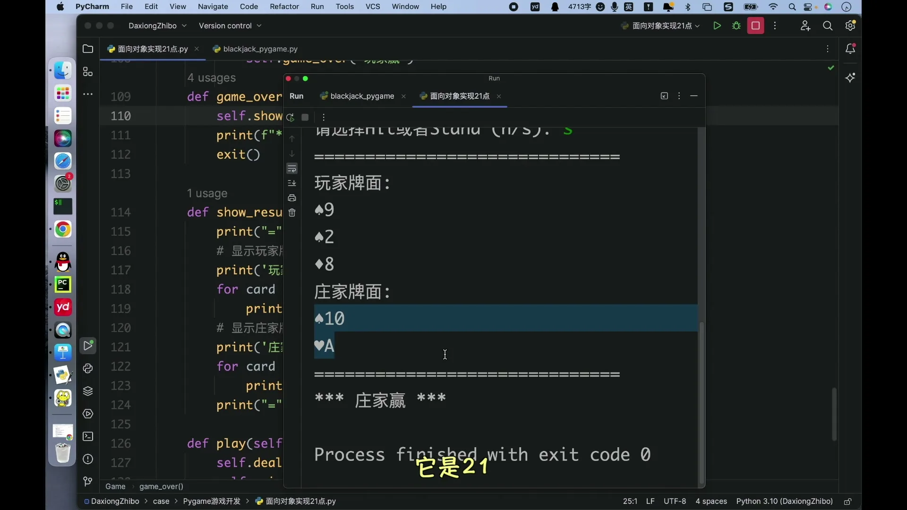The height and width of the screenshot is (510, 907).
Task: Open Chrome from the Dock
Action: coord(63,229)
